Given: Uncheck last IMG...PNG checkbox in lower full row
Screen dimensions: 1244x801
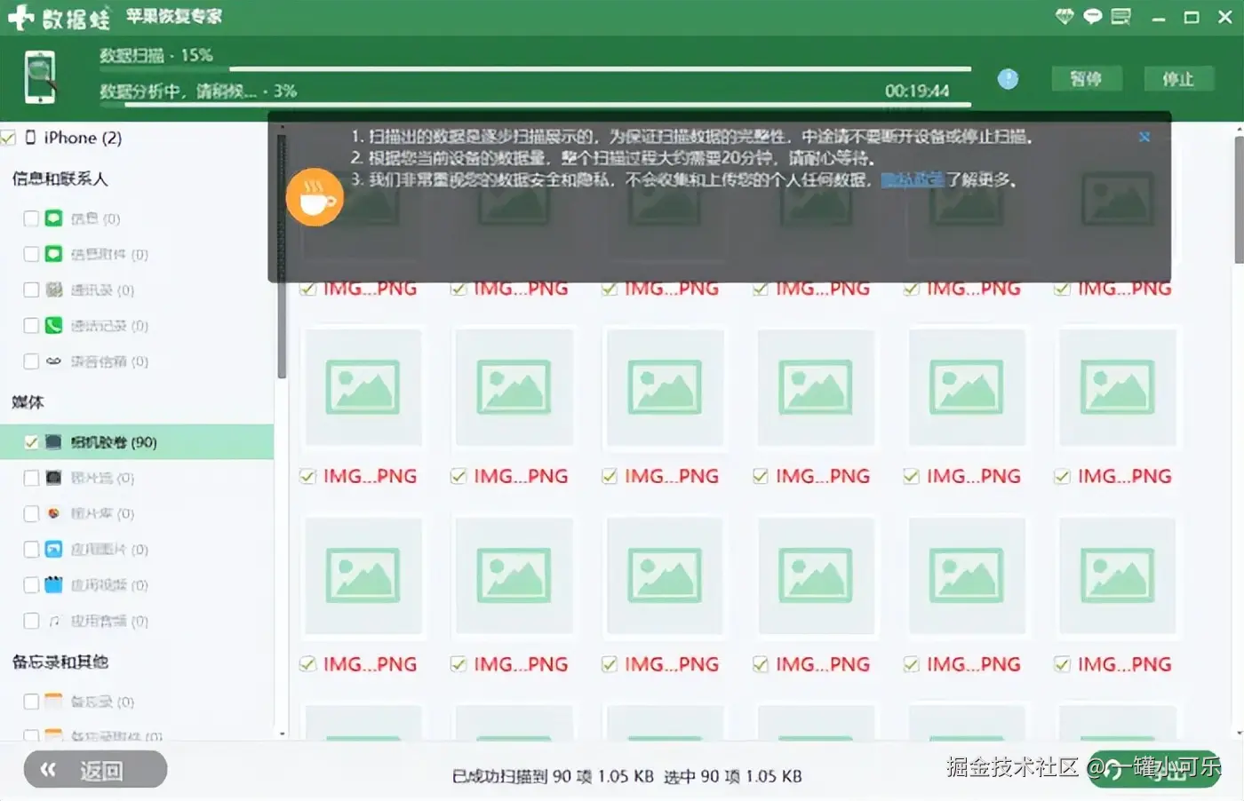Looking at the screenshot, I should (x=1062, y=664).
